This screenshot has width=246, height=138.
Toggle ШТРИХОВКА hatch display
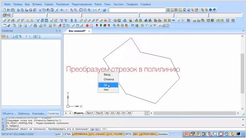coord(148,134)
